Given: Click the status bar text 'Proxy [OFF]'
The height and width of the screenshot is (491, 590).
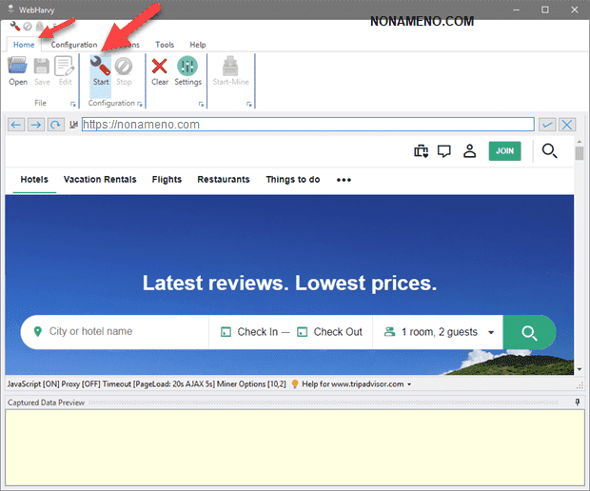Looking at the screenshot, I should pos(81,384).
